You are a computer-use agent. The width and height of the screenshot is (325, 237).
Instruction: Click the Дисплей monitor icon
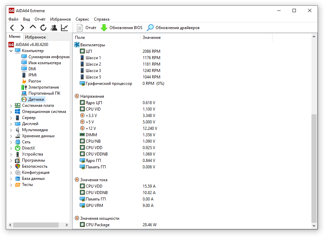pyautogui.click(x=17, y=124)
